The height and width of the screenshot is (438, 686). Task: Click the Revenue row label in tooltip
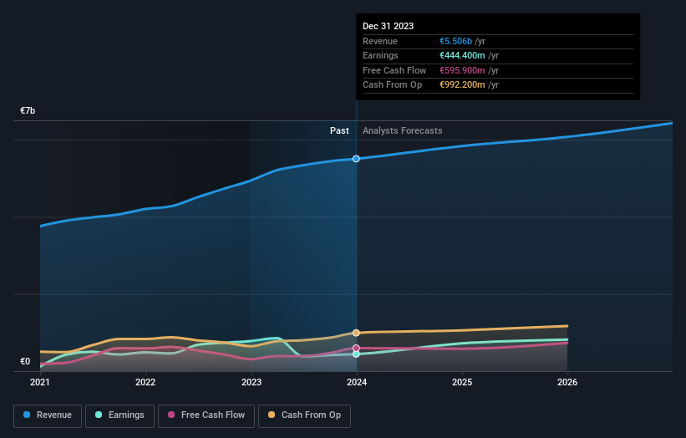pyautogui.click(x=380, y=41)
